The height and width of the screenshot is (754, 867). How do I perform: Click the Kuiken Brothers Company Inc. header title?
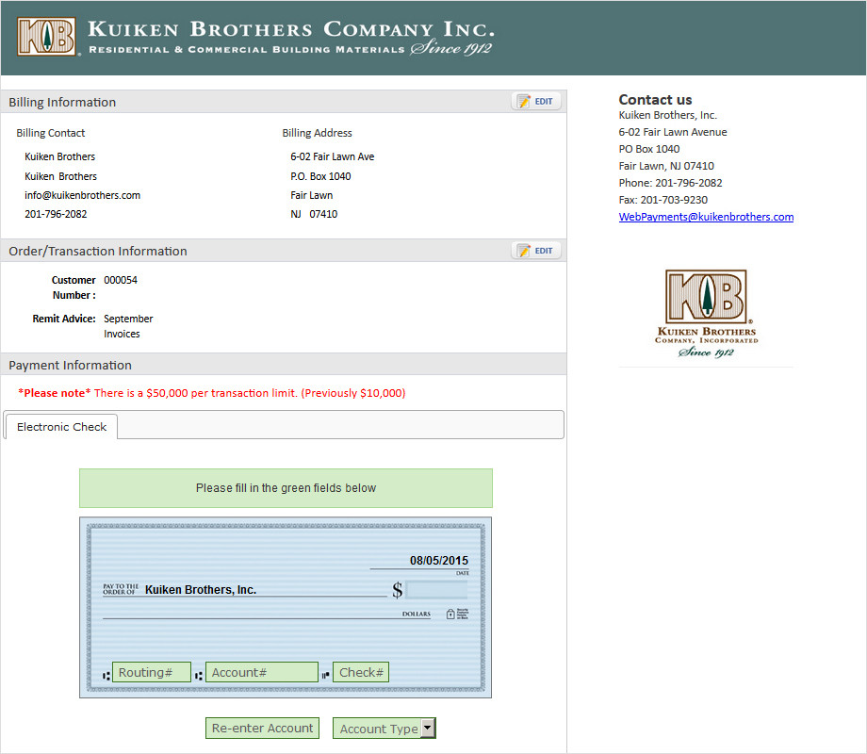(x=291, y=29)
